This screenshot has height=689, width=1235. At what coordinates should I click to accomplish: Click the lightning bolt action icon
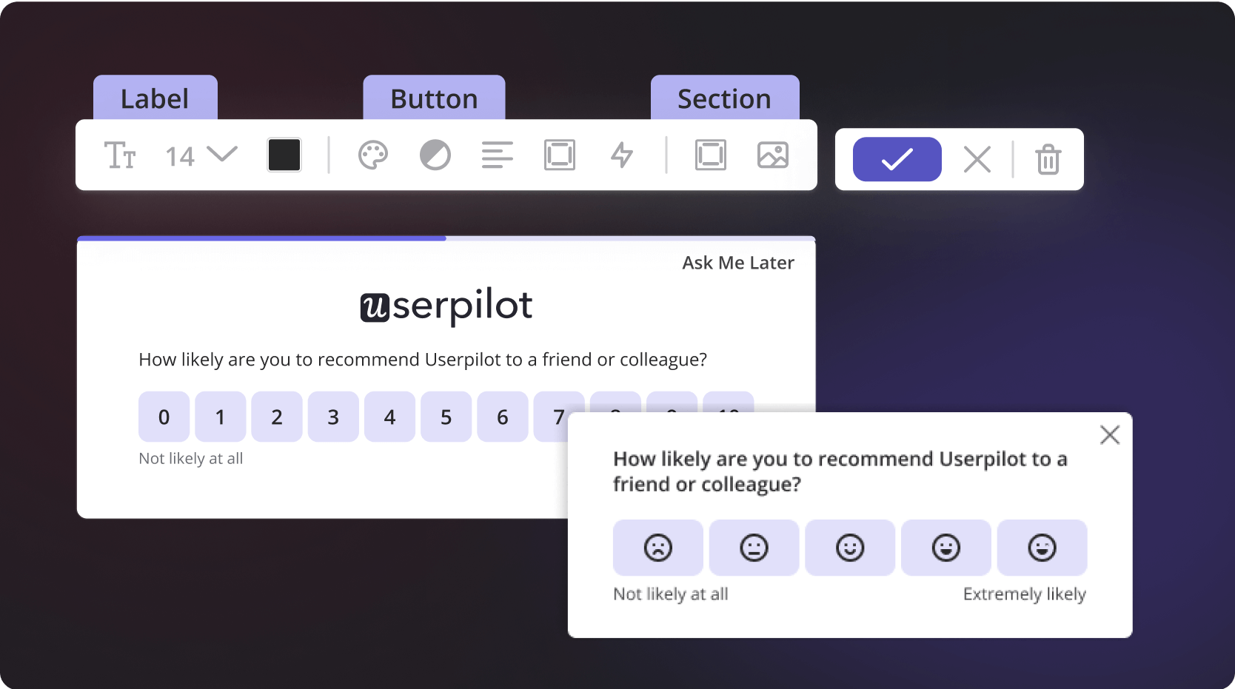[x=622, y=155]
